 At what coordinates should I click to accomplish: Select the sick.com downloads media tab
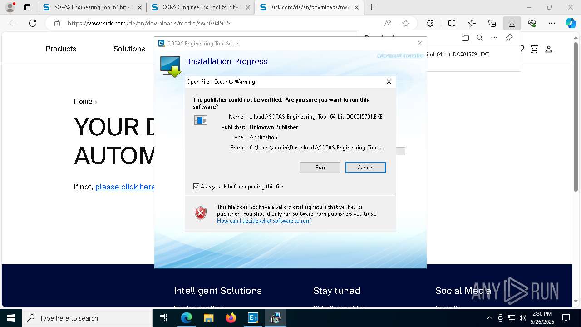tap(309, 7)
